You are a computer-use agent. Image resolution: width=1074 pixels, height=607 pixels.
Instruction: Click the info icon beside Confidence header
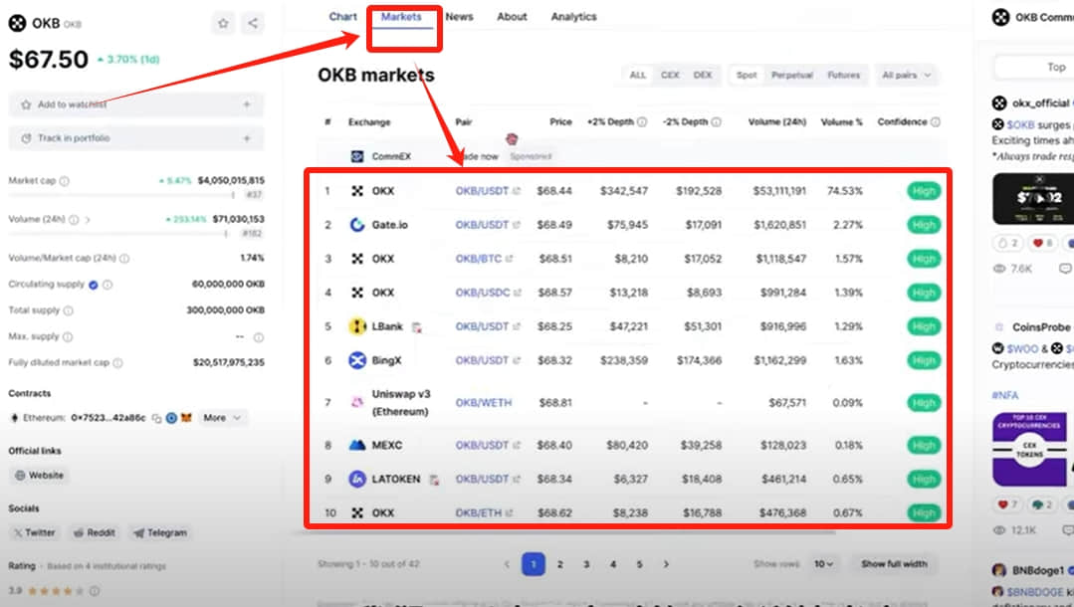pyautogui.click(x=936, y=122)
